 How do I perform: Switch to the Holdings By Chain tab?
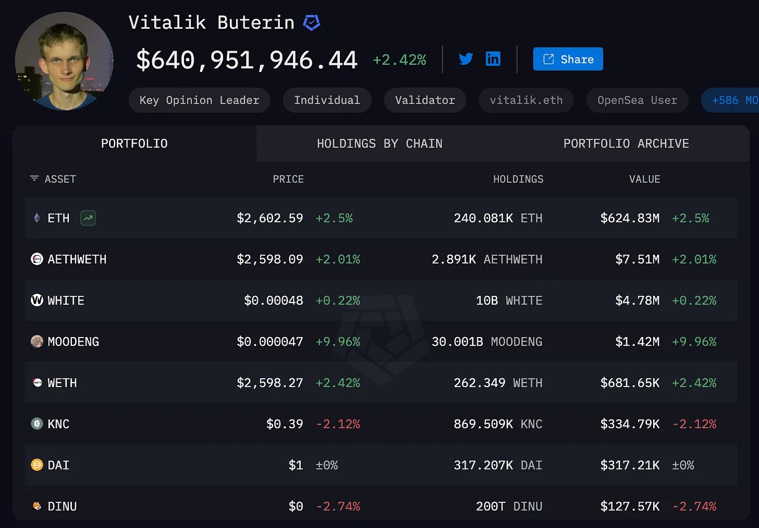click(x=379, y=143)
